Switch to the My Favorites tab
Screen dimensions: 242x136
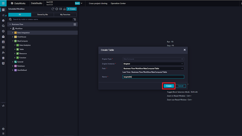(65, 15)
